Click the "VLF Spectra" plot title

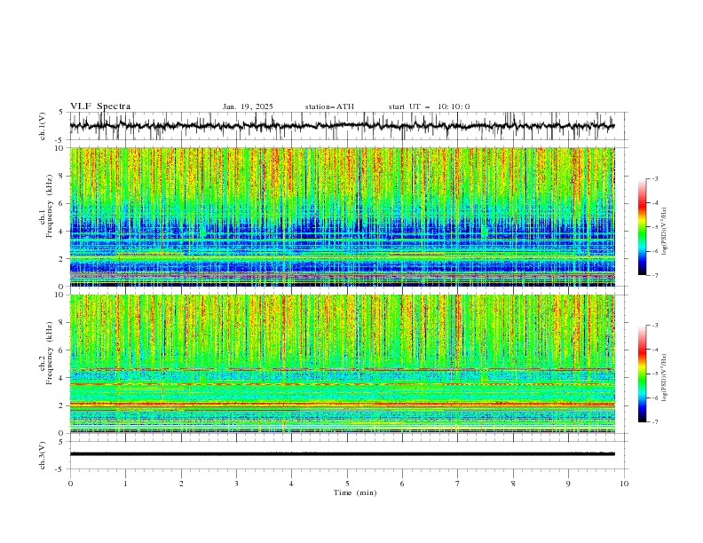(100, 106)
